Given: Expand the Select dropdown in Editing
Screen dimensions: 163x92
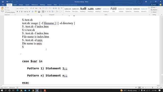Looking at the screenshot, I should (x=154, y=12).
